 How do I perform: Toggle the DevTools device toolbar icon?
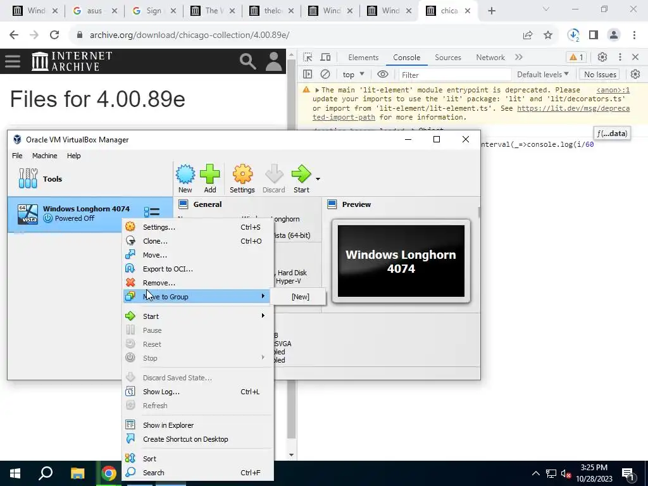coord(326,57)
